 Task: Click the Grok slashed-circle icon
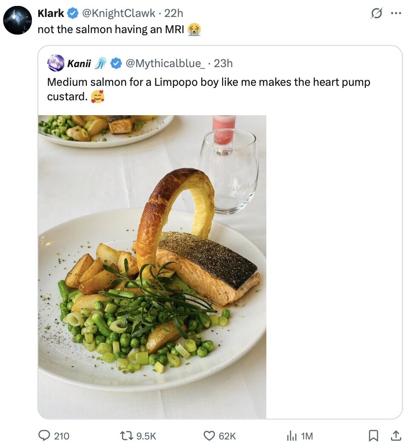click(376, 14)
